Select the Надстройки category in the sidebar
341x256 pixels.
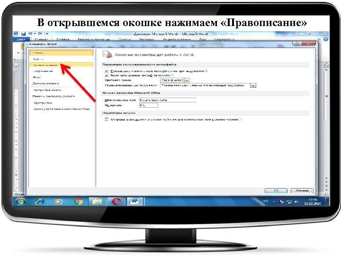pyautogui.click(x=61, y=103)
